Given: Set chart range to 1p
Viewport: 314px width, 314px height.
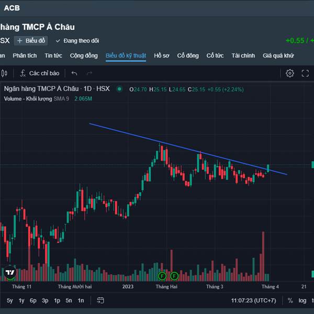Looking at the screenshot, I should [x=57, y=300].
